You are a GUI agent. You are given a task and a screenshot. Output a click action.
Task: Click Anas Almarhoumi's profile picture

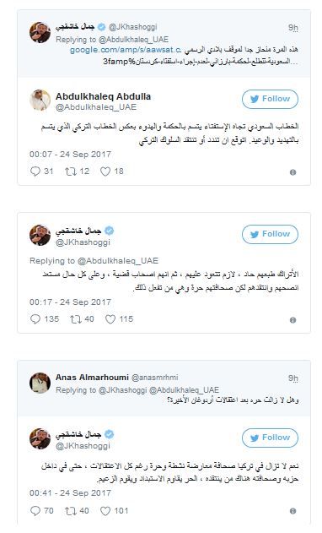(40, 383)
